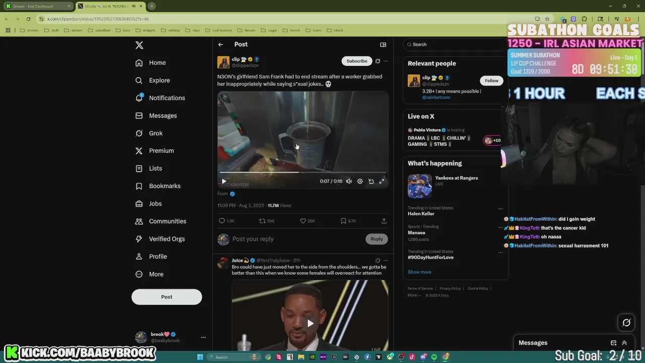The image size is (645, 363).
Task: Open Messages in the left sidebar
Action: point(156,115)
